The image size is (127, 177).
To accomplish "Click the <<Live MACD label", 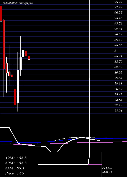I will [x=107, y=170].
